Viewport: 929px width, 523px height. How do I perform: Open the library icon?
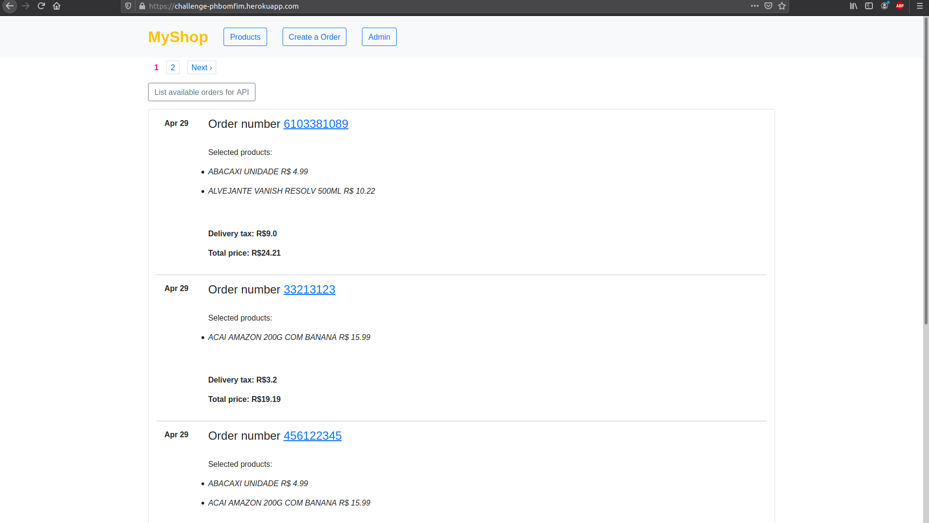pos(854,6)
